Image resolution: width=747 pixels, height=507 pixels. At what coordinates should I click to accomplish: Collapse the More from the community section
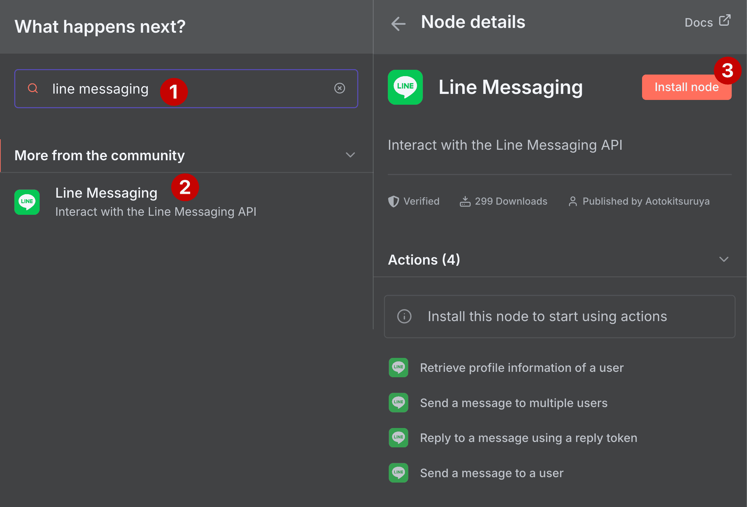click(350, 155)
